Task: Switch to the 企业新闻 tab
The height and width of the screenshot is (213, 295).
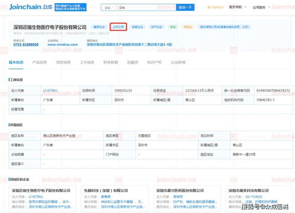Action: (x=178, y=62)
